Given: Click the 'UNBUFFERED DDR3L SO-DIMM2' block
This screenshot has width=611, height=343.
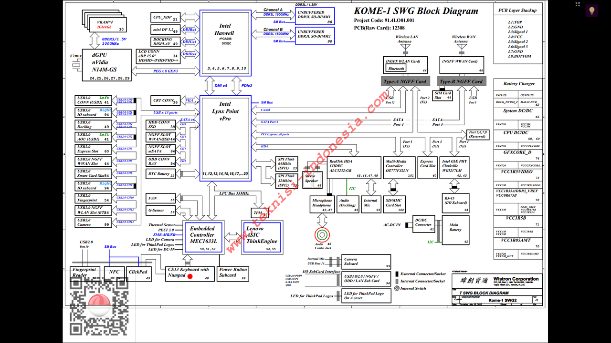Looking at the screenshot, I should (x=315, y=36).
